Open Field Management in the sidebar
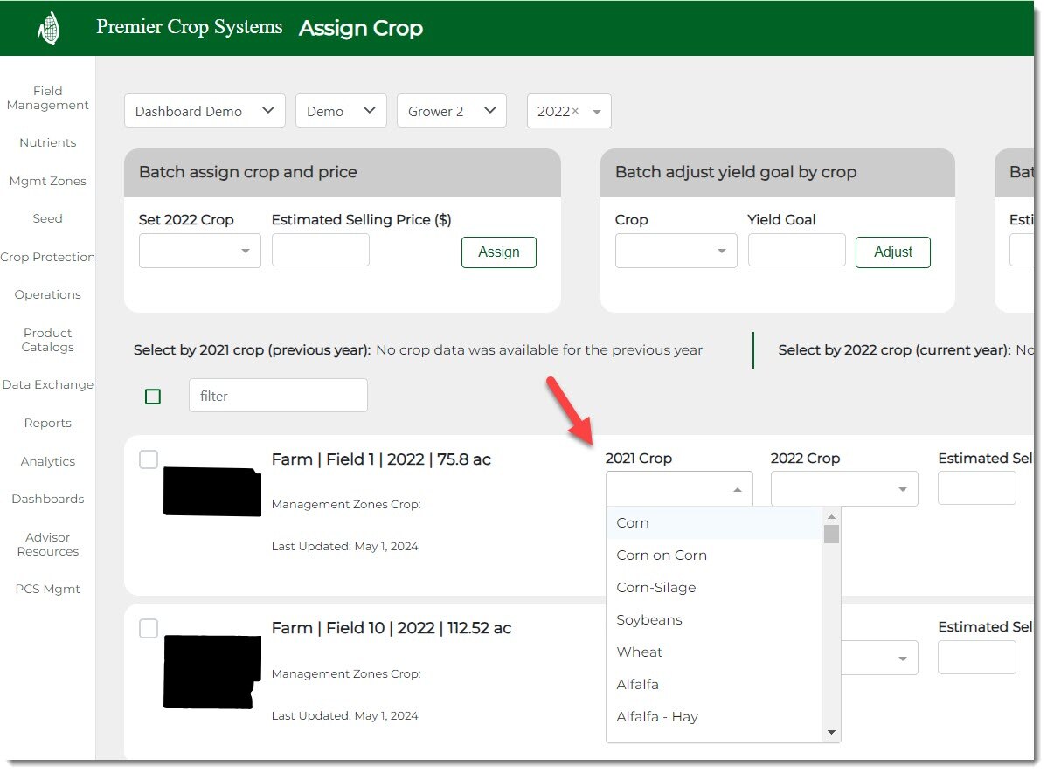The width and height of the screenshot is (1047, 773). click(x=47, y=98)
